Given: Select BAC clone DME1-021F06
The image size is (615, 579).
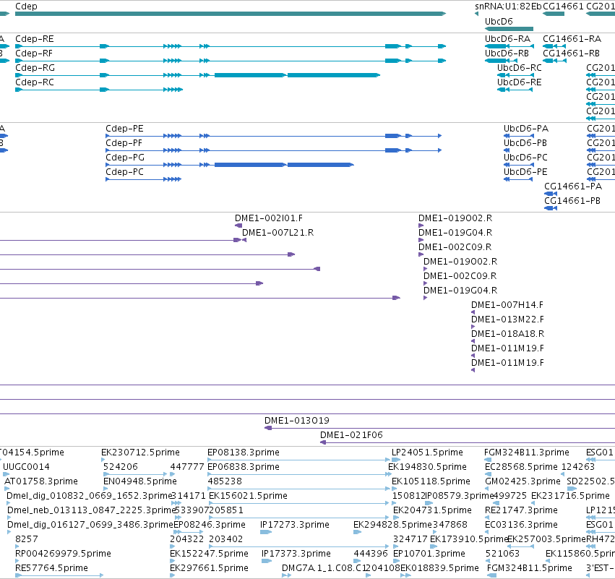Looking at the screenshot, I should coord(351,435).
